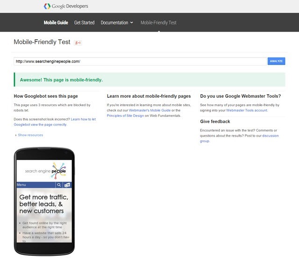
Task: Expand the Show resources disclosure arrow
Action: tap(15, 135)
